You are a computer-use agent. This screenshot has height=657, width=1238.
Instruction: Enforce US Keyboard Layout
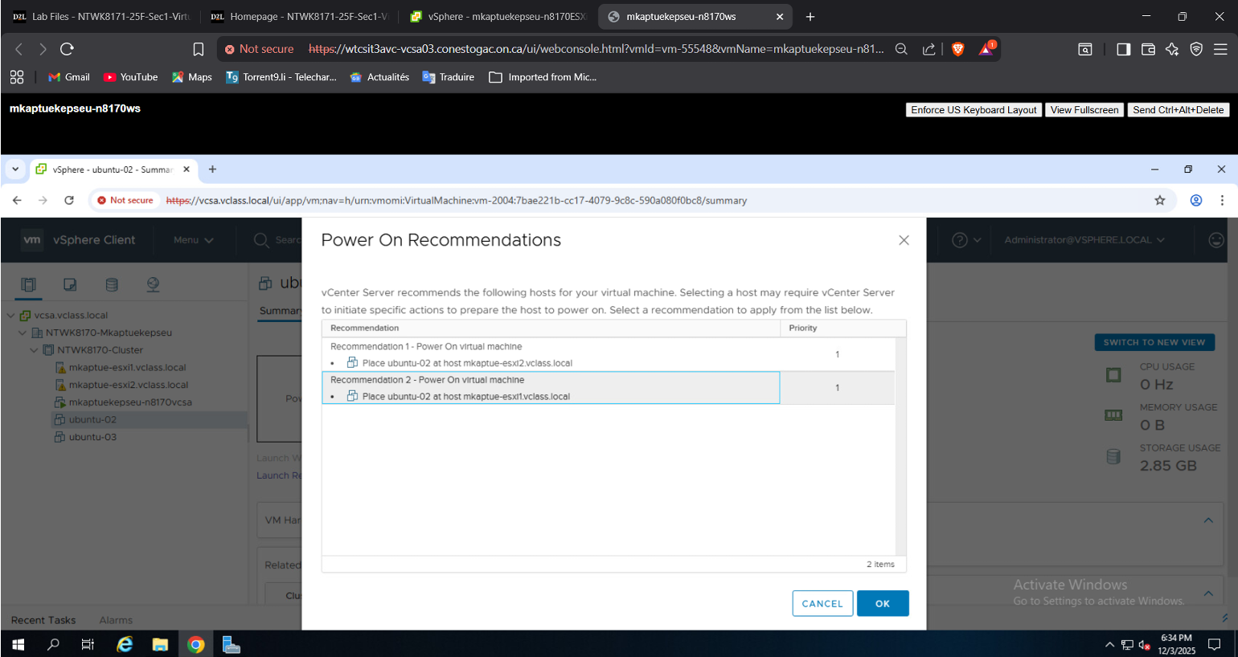tap(973, 110)
